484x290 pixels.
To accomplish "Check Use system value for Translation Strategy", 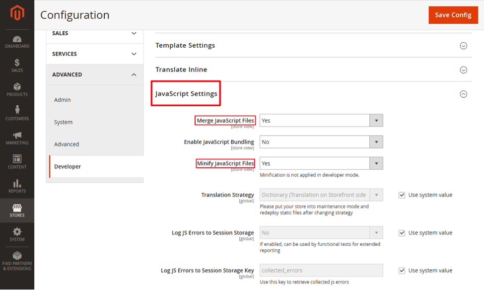I will 402,195.
